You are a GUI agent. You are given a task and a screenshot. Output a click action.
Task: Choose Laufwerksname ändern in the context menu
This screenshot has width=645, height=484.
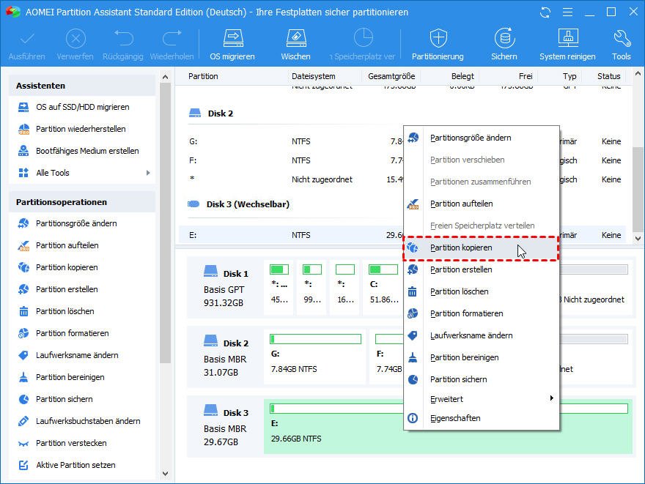[482, 335]
